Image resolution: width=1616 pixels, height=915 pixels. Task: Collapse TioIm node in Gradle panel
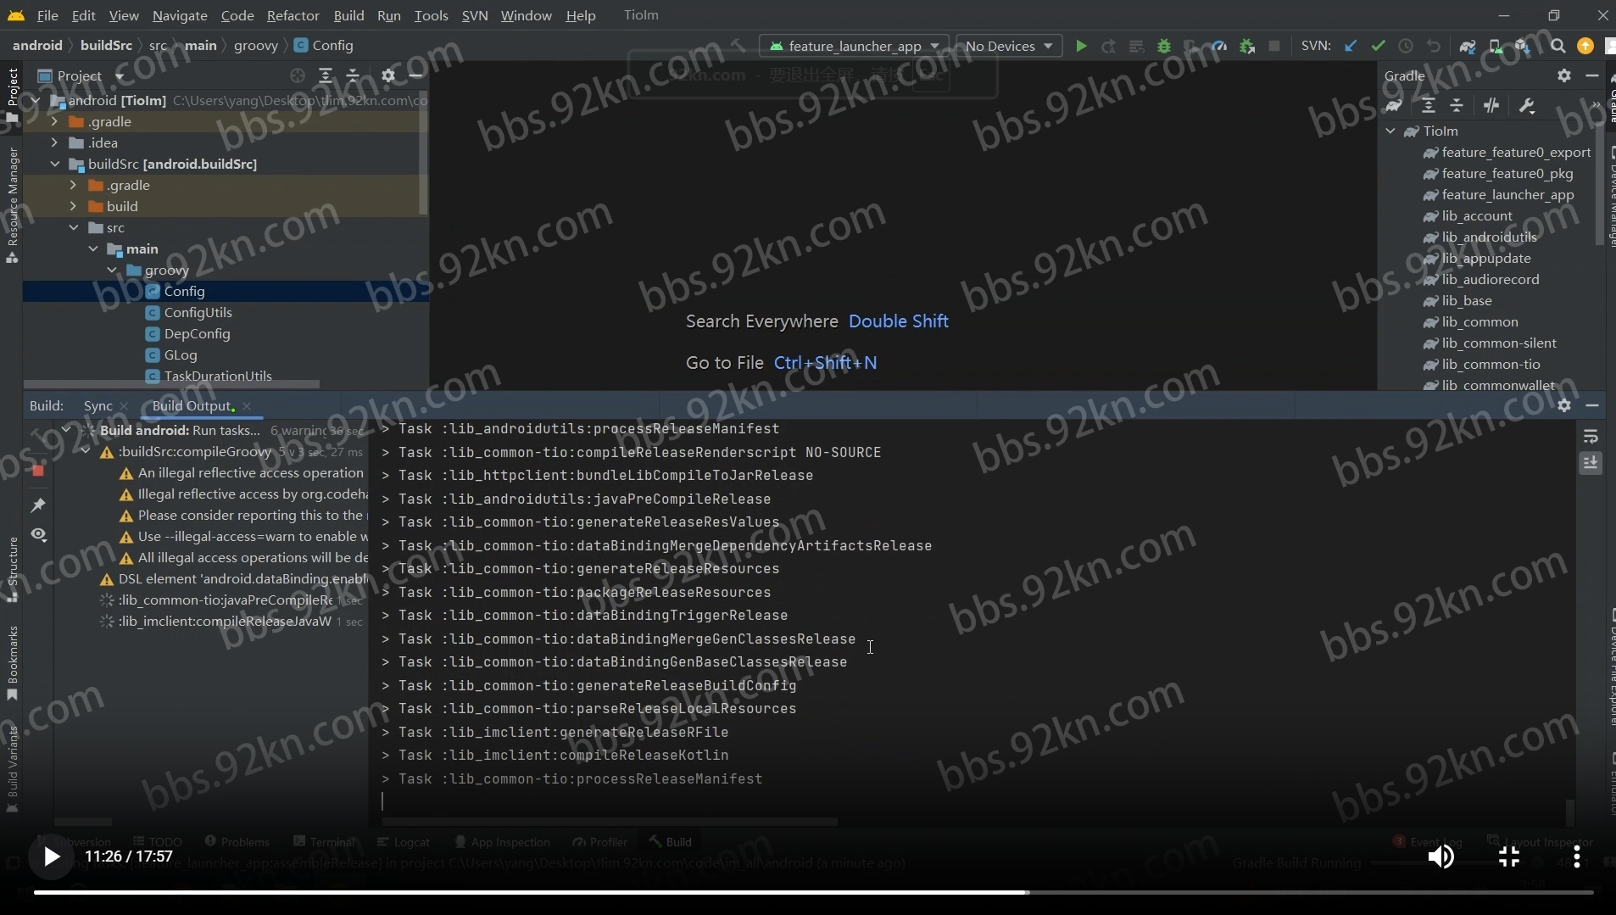pos(1390,131)
